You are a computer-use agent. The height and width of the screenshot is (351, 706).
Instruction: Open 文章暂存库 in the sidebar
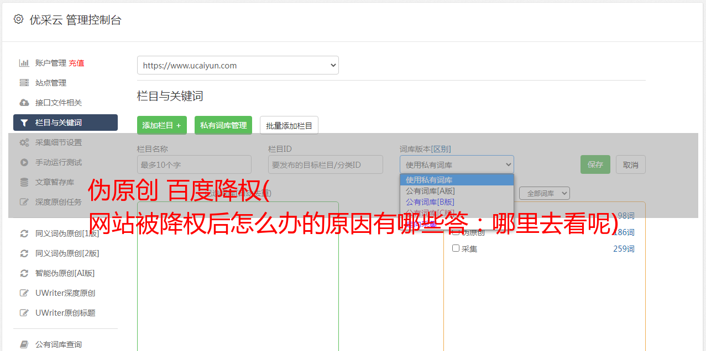pyautogui.click(x=55, y=182)
